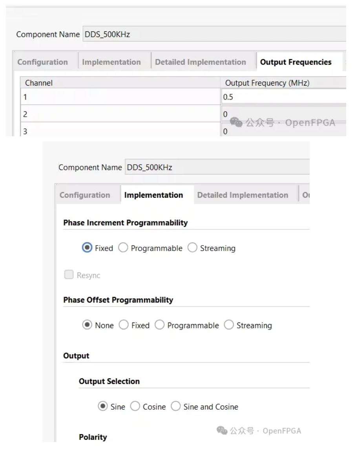The width and height of the screenshot is (354, 449).
Task: Toggle the Resync checkbox
Action: tap(69, 275)
